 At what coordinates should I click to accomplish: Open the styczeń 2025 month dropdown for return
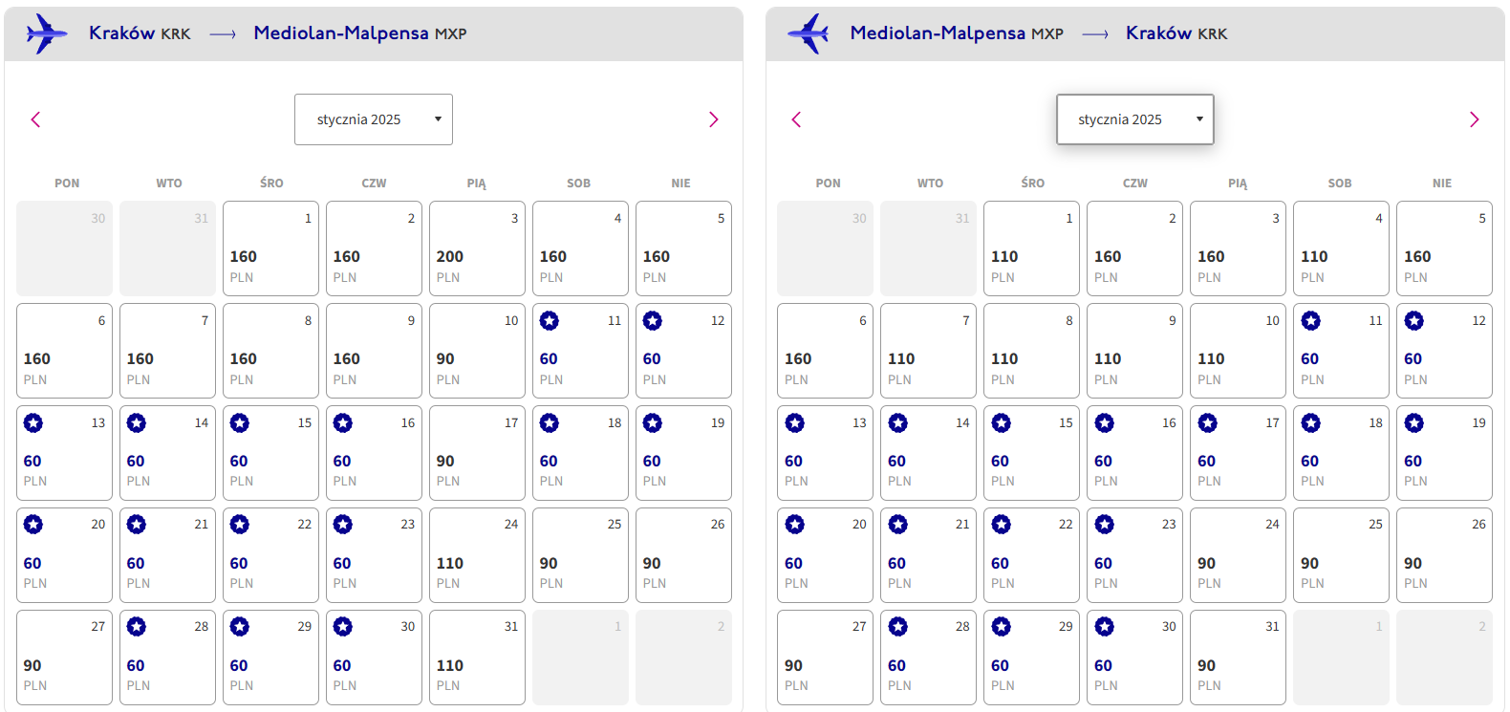pos(1135,119)
